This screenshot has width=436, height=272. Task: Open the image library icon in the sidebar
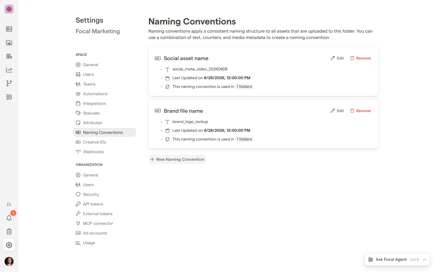click(x=9, y=43)
